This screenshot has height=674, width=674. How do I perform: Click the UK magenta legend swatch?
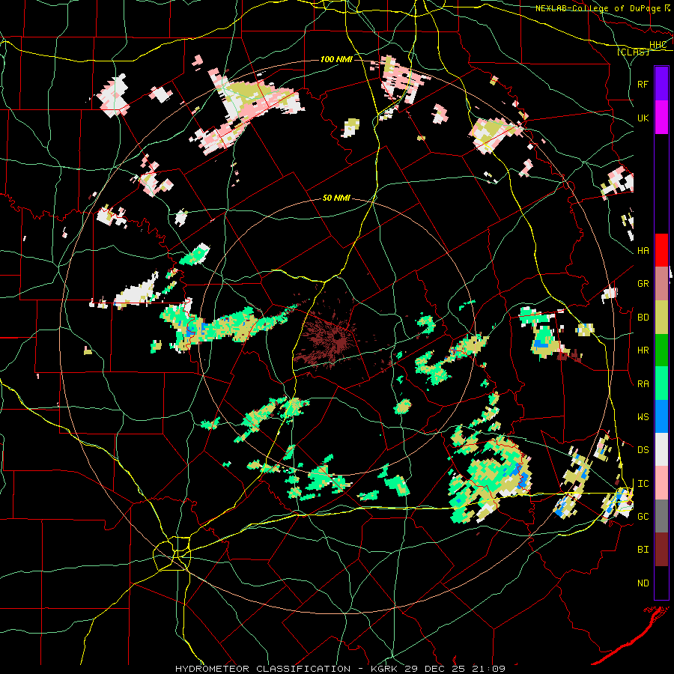click(x=661, y=118)
